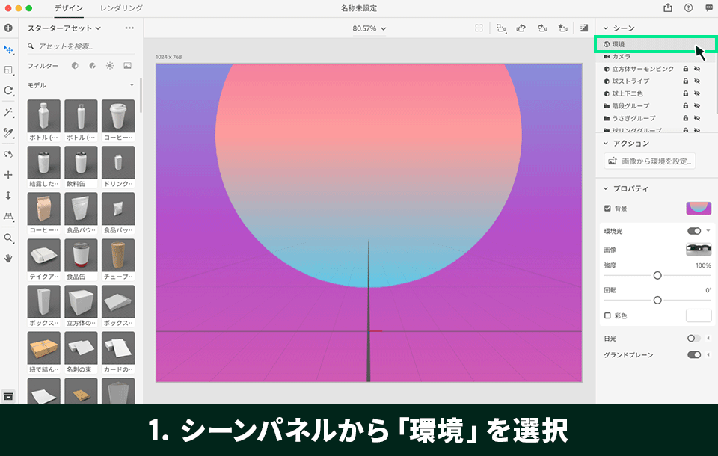Show the hidden うさぎグループ folder
The width and height of the screenshot is (718, 456).
697,118
